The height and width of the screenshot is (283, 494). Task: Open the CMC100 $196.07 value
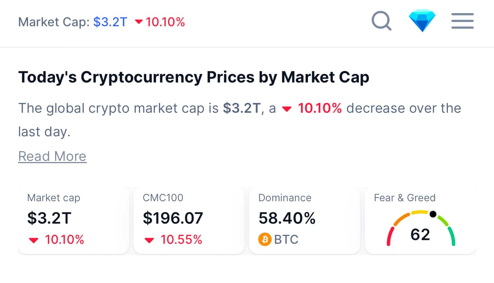point(173,218)
